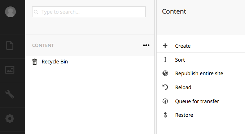Click the Recycle Bin trash icon
Screen dimensions: 245x134
click(x=35, y=62)
